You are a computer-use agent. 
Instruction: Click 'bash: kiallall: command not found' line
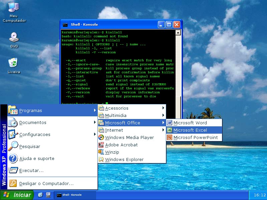pyautogui.click(x=94, y=36)
